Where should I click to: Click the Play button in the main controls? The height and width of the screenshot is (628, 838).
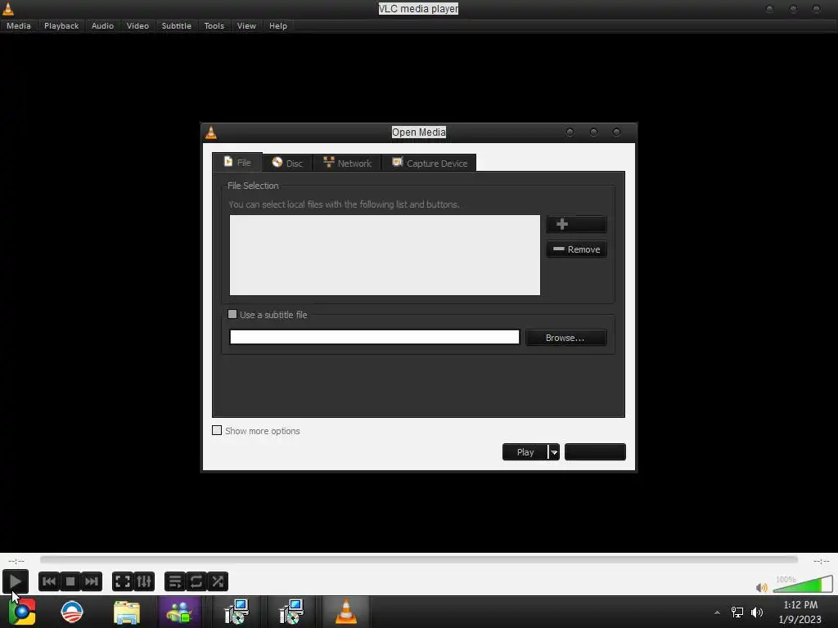(x=16, y=581)
